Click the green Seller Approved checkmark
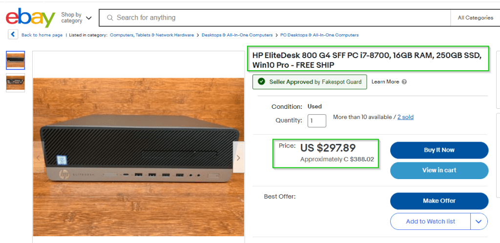500x243 pixels. pos(261,82)
